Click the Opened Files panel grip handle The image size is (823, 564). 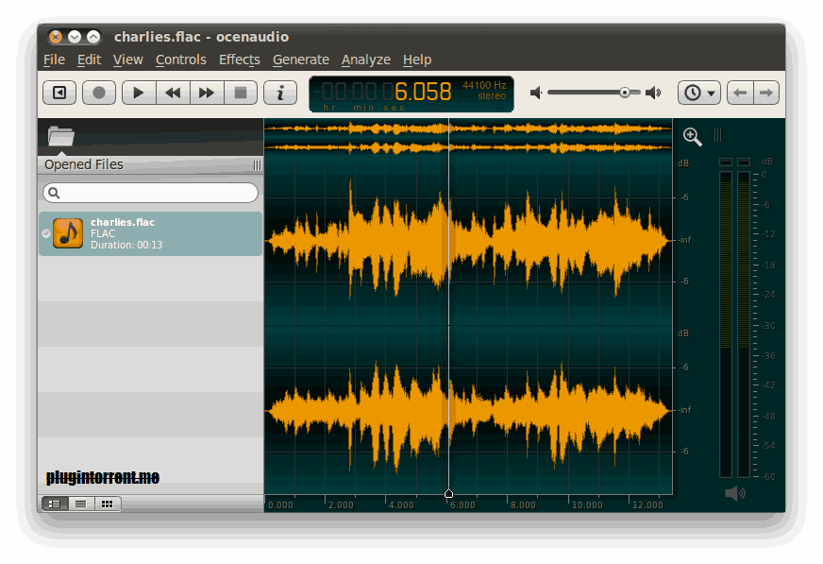(x=257, y=165)
